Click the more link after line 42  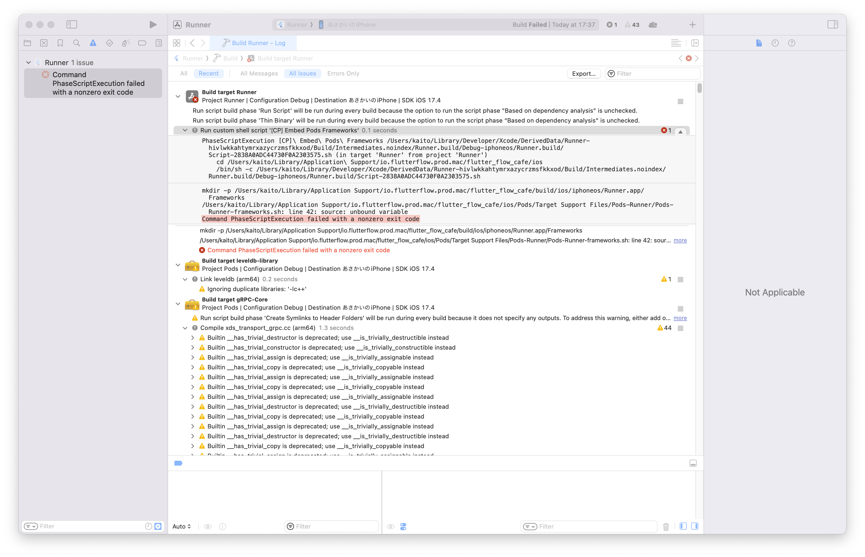point(680,240)
